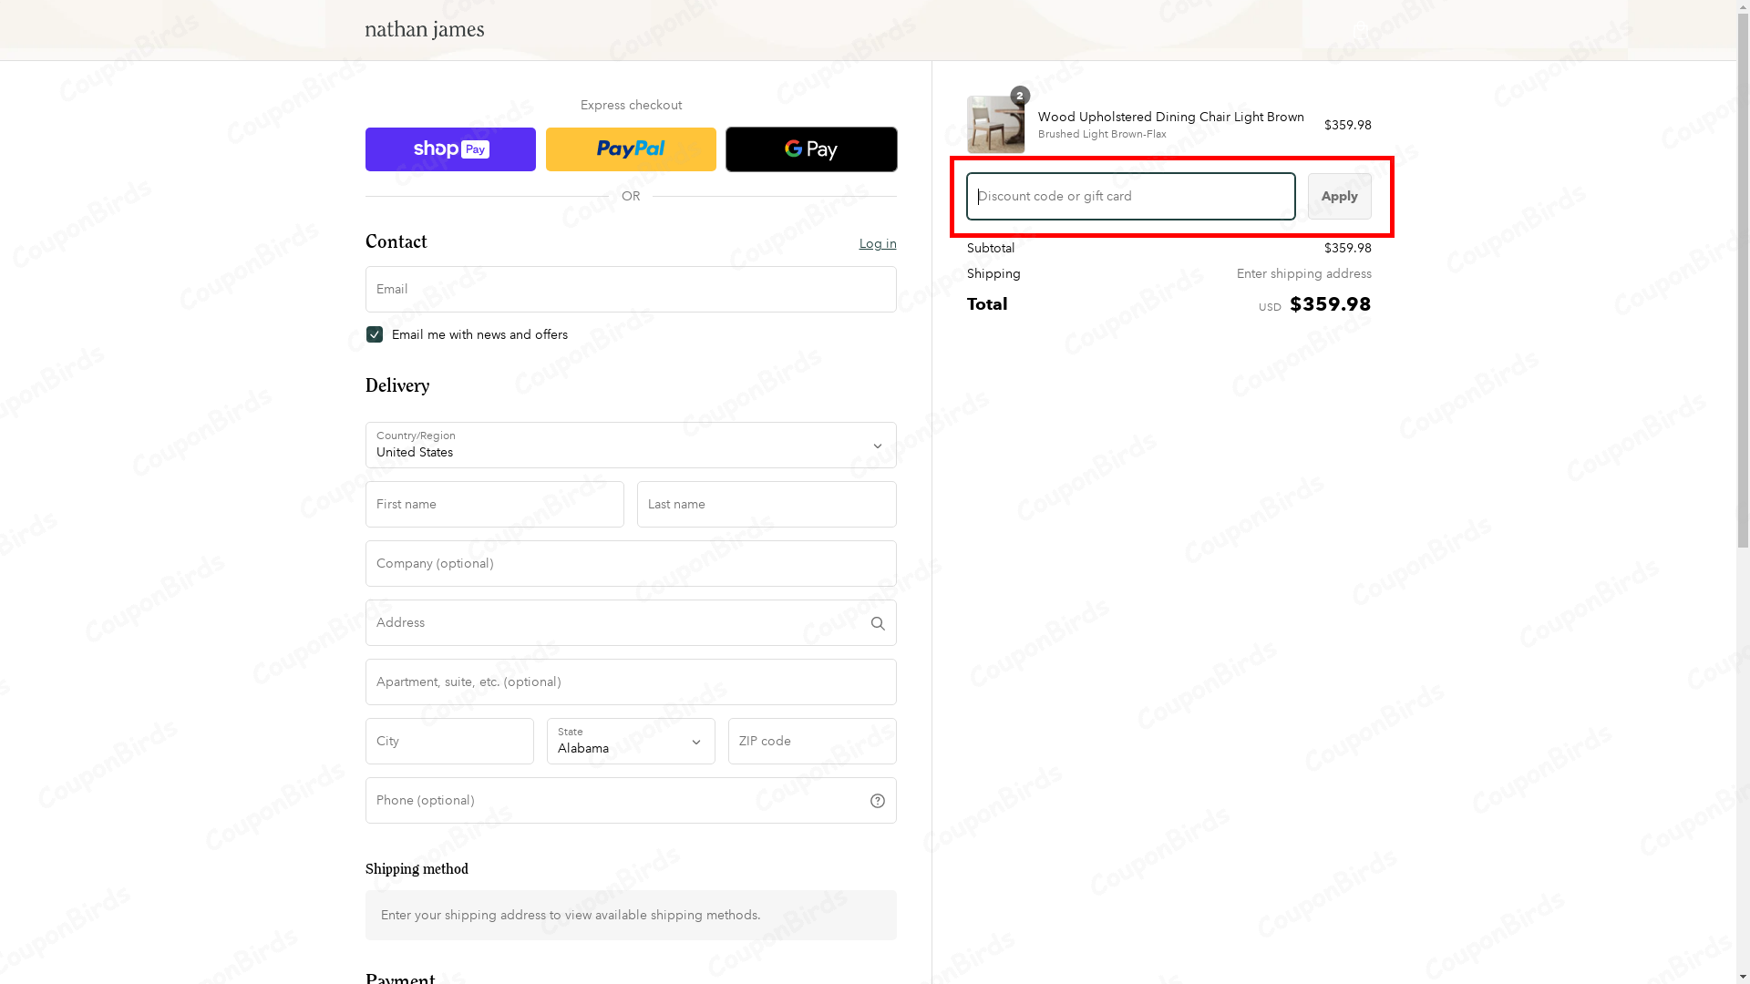Click the Log in link

[877, 243]
